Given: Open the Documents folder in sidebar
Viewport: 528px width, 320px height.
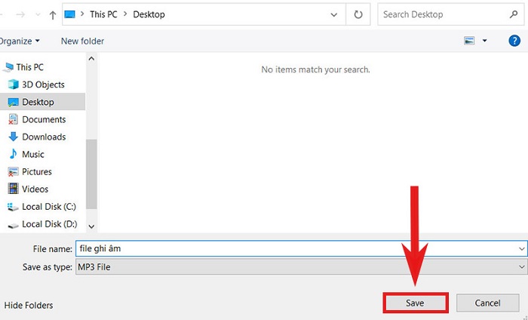Looking at the screenshot, I should [44, 119].
